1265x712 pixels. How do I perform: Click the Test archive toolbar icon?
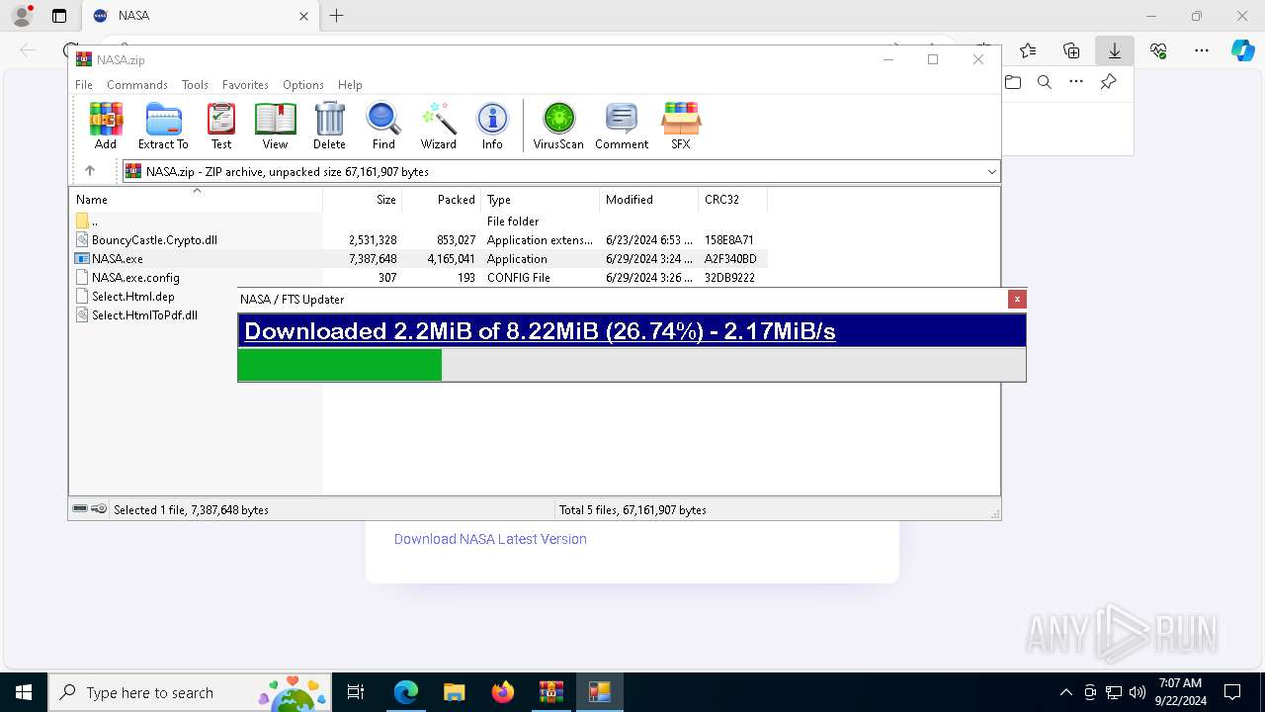pyautogui.click(x=221, y=126)
